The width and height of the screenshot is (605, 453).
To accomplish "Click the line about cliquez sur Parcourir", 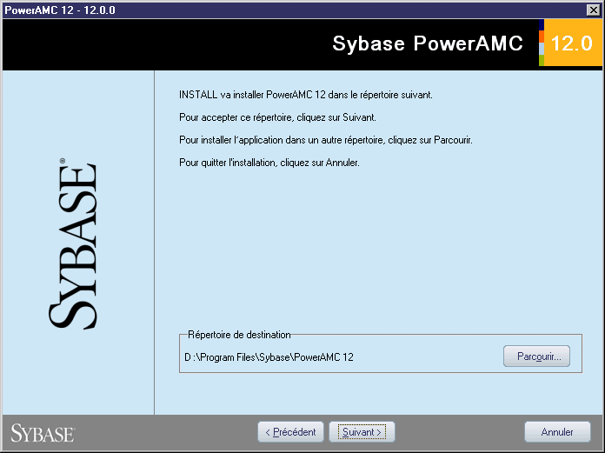I will 326,140.
